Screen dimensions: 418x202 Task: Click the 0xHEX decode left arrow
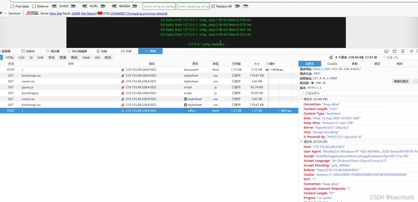coord(54,6)
